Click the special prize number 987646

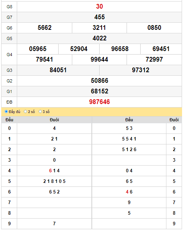(x=100, y=102)
